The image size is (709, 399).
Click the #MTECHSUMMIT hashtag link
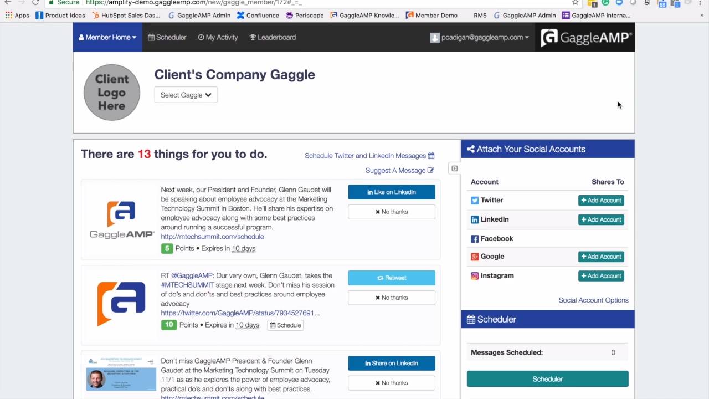coord(187,285)
